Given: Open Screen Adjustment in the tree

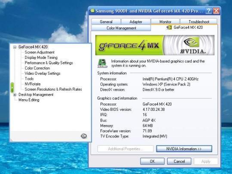Looking at the screenshot, I should 40,52.
